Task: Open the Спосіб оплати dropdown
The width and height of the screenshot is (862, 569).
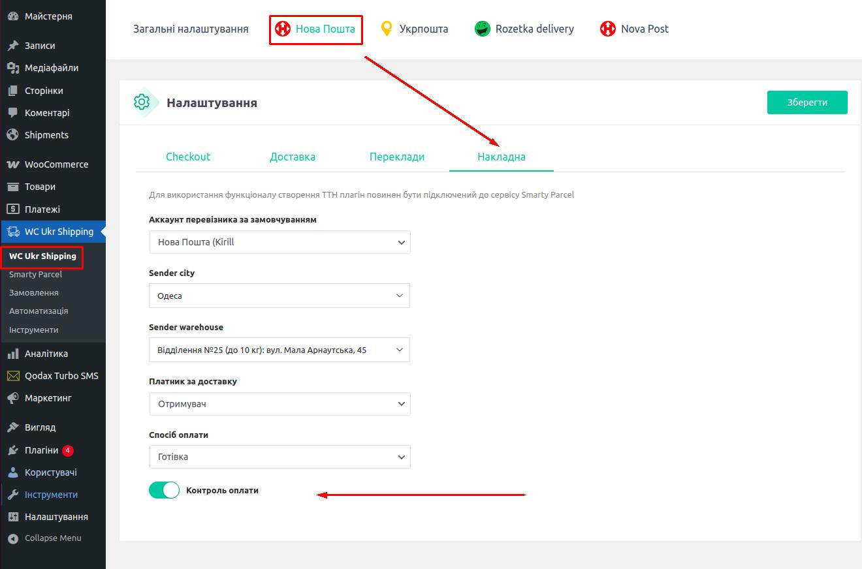Action: point(279,457)
